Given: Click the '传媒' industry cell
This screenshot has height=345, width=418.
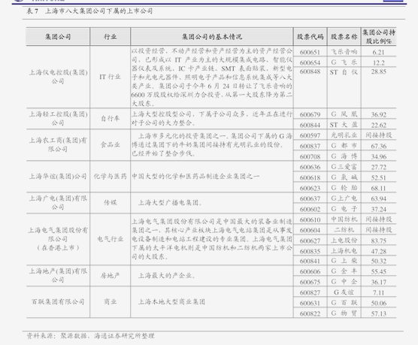Looking at the screenshot, I should pyautogui.click(x=110, y=203).
